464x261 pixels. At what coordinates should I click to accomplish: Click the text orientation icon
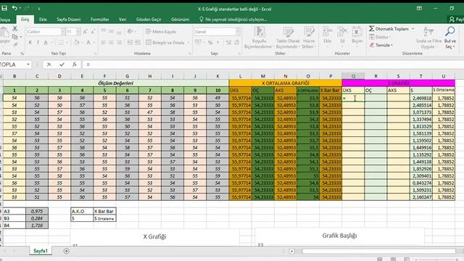[x=130, y=31]
